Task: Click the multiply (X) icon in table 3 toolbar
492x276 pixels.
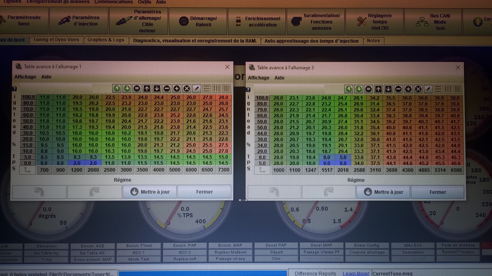Action: pyautogui.click(x=418, y=89)
